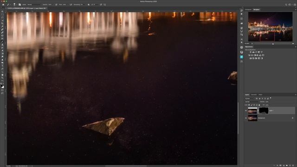Add a Brightness/Contrast adjustment
Screen dimensions: 297x167
(x=251, y=52)
